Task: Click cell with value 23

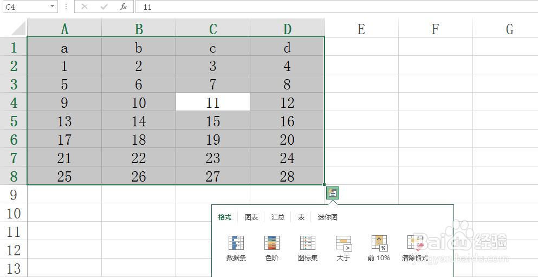Action: pos(213,158)
